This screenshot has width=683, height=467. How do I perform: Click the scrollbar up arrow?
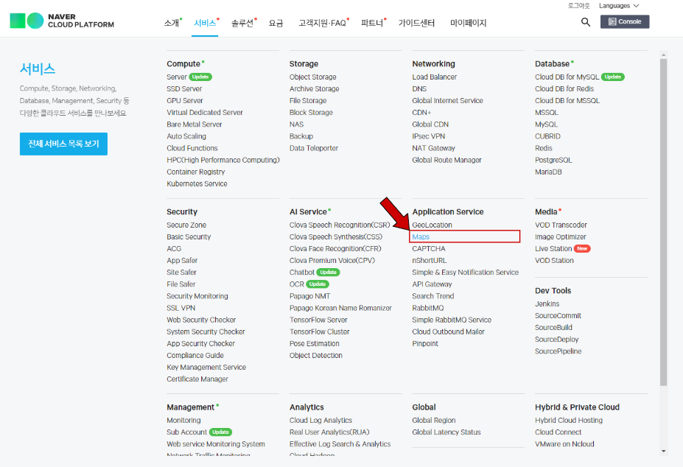click(663, 55)
